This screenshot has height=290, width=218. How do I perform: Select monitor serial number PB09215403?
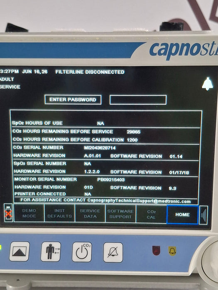(x=111, y=179)
